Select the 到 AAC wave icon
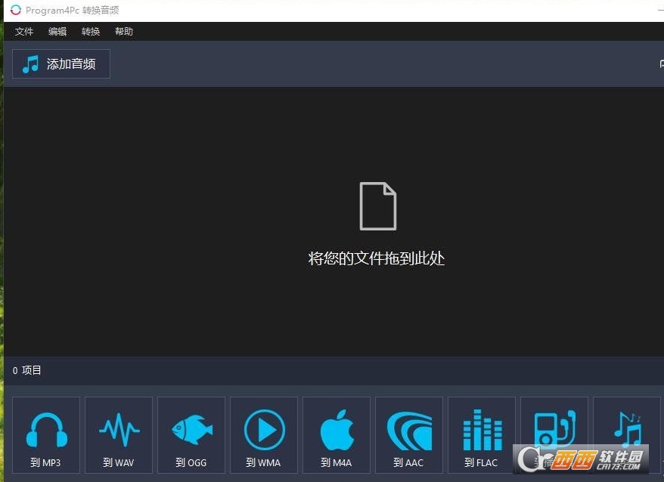Viewport: 664px width, 482px height. [x=409, y=431]
